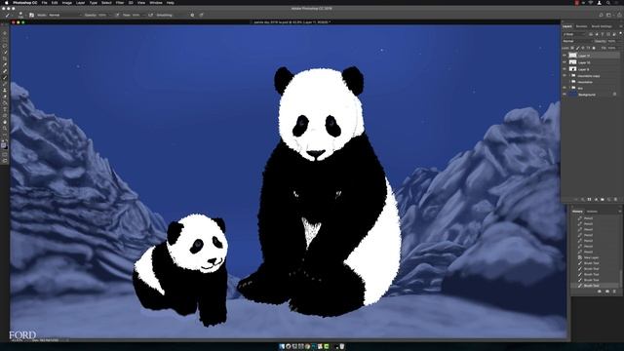
Task: Select the Lasso tool
Action: point(5,46)
